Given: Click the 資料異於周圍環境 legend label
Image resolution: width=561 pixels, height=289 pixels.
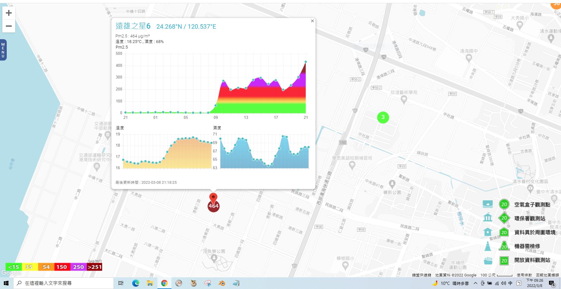Looking at the screenshot, I should pyautogui.click(x=535, y=232).
